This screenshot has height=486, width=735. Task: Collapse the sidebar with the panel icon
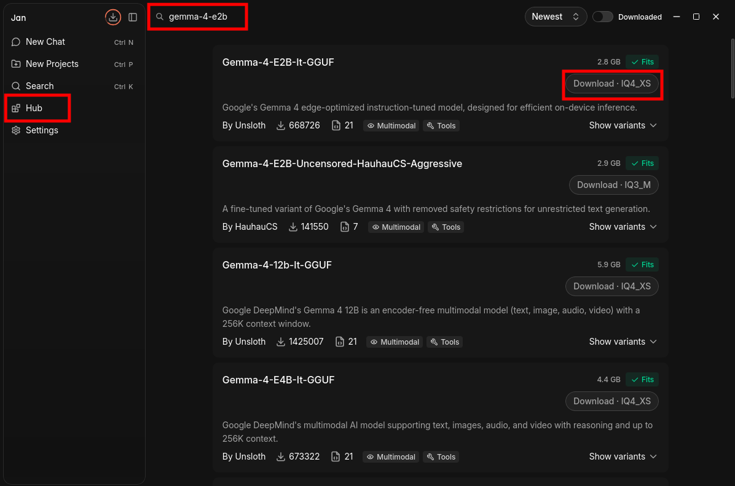coord(133,17)
